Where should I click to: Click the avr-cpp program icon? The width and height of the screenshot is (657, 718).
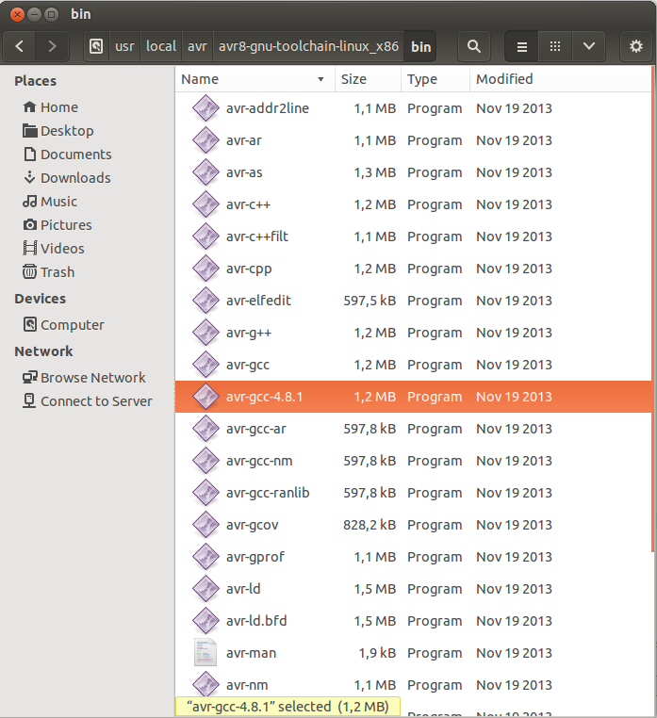(205, 269)
